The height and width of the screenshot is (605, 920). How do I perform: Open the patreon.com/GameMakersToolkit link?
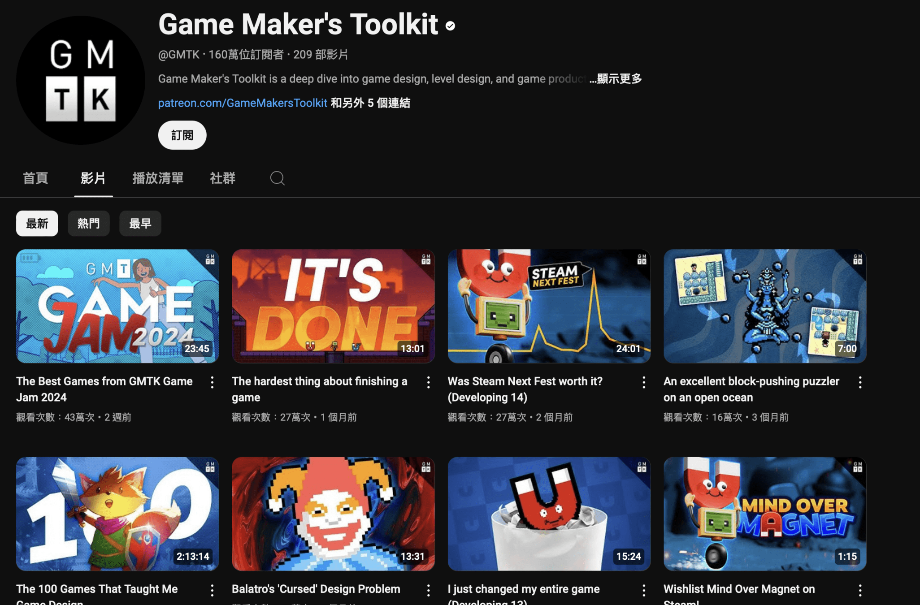tap(243, 103)
